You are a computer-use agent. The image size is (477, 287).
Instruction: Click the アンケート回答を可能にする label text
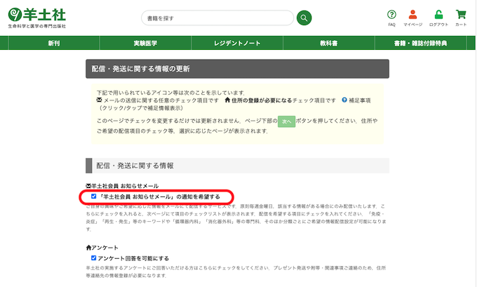(x=133, y=258)
